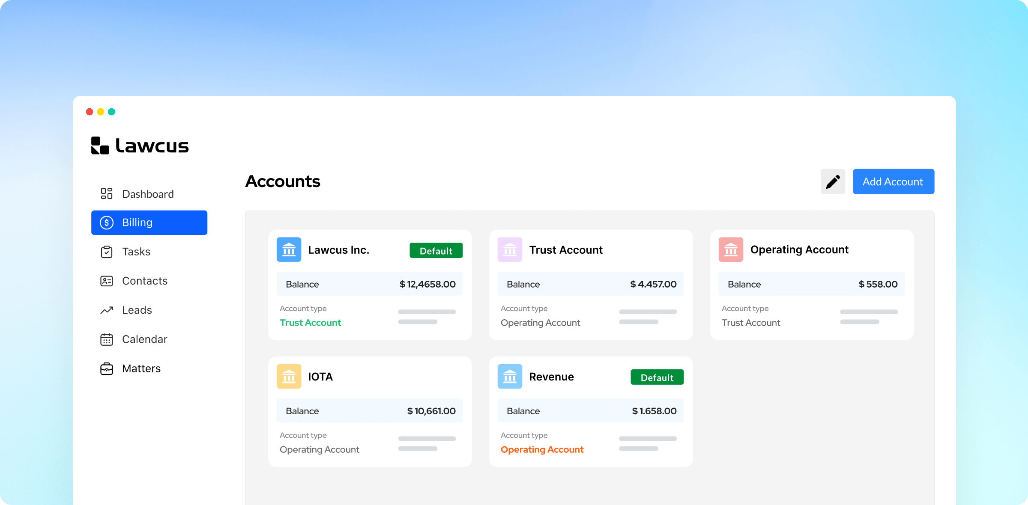Viewport: 1028px width, 505px height.
Task: Click the orange Operating Account type link
Action: tap(542, 449)
